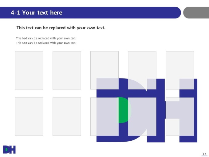Click the blue title banner's rounded right end
Screen dimensions: 209x157
click(177, 13)
